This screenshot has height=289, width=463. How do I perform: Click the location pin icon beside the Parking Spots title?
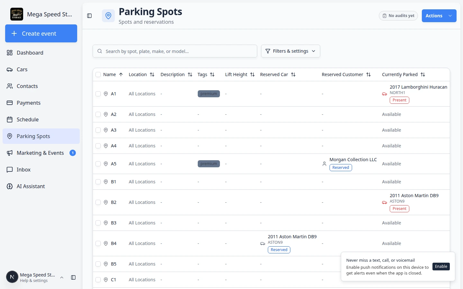coord(108,16)
